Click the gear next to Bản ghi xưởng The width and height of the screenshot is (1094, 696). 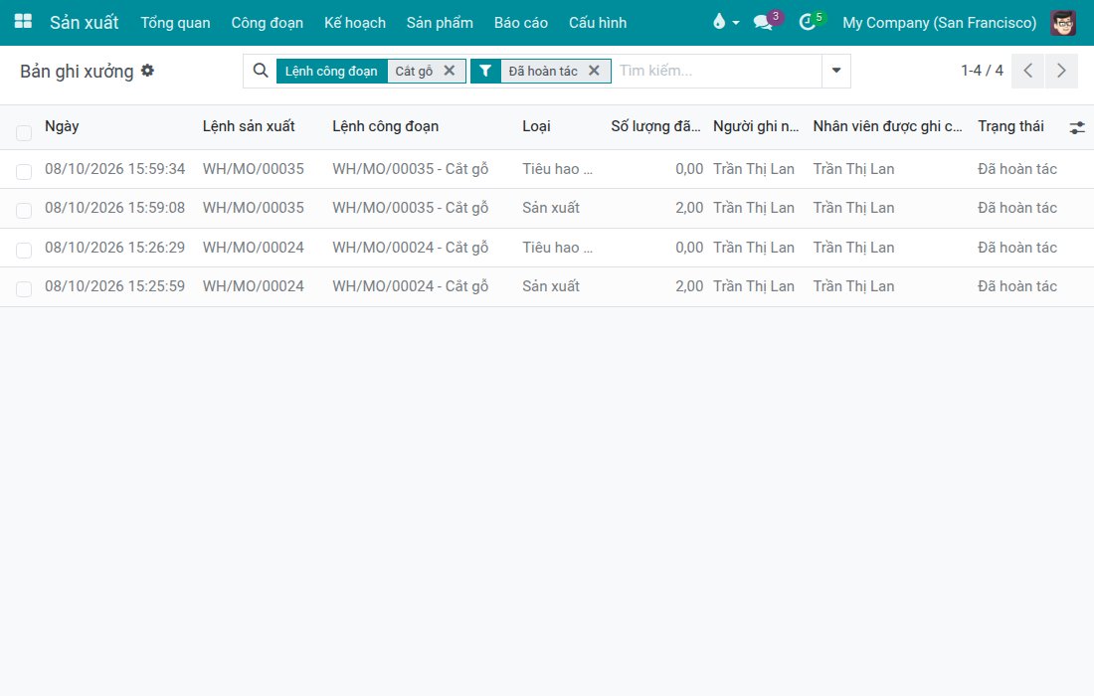(147, 71)
